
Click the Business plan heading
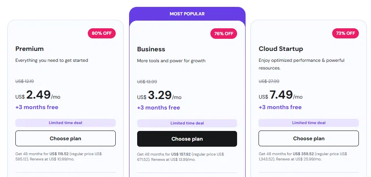tap(151, 49)
